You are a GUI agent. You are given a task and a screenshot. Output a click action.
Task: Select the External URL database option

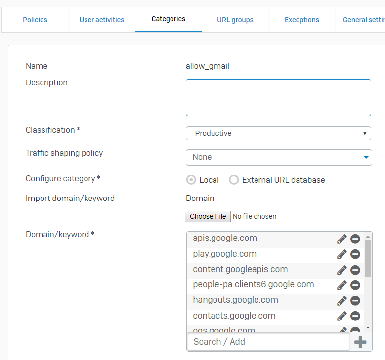(234, 180)
